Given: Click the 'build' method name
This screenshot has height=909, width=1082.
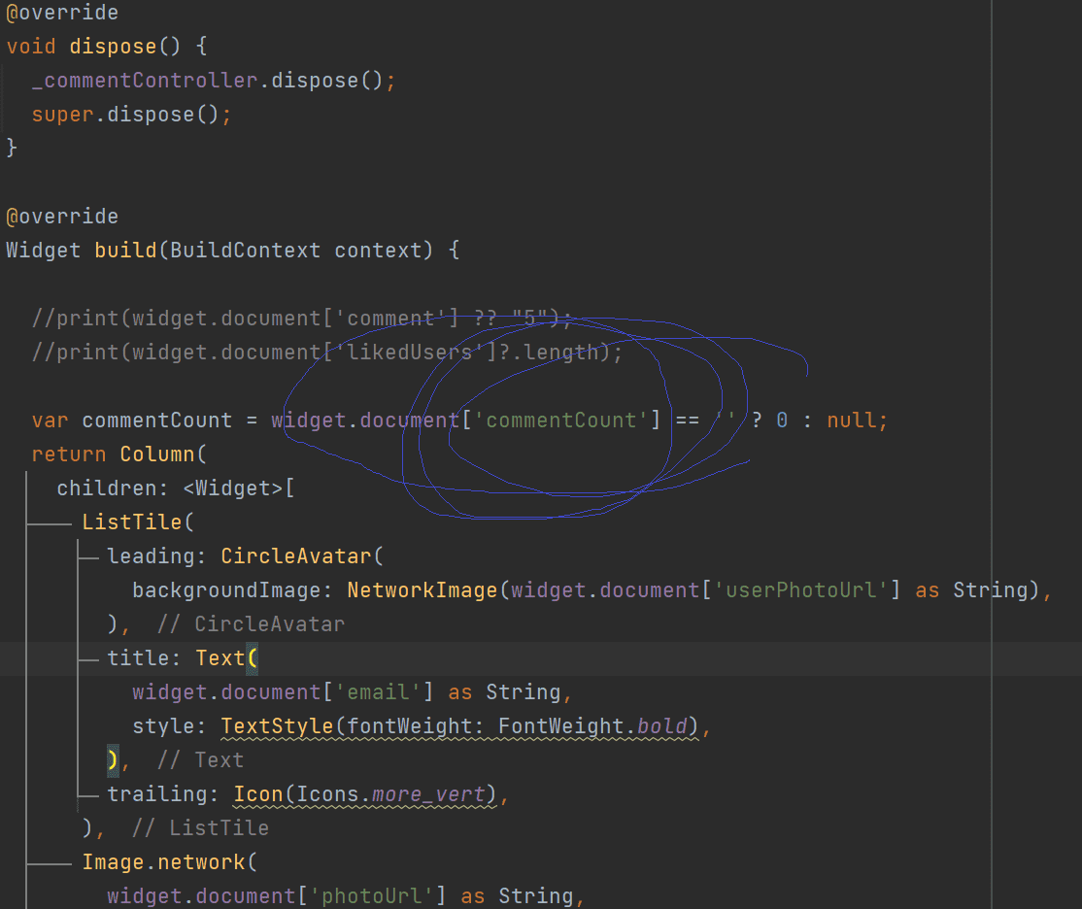Looking at the screenshot, I should (125, 250).
